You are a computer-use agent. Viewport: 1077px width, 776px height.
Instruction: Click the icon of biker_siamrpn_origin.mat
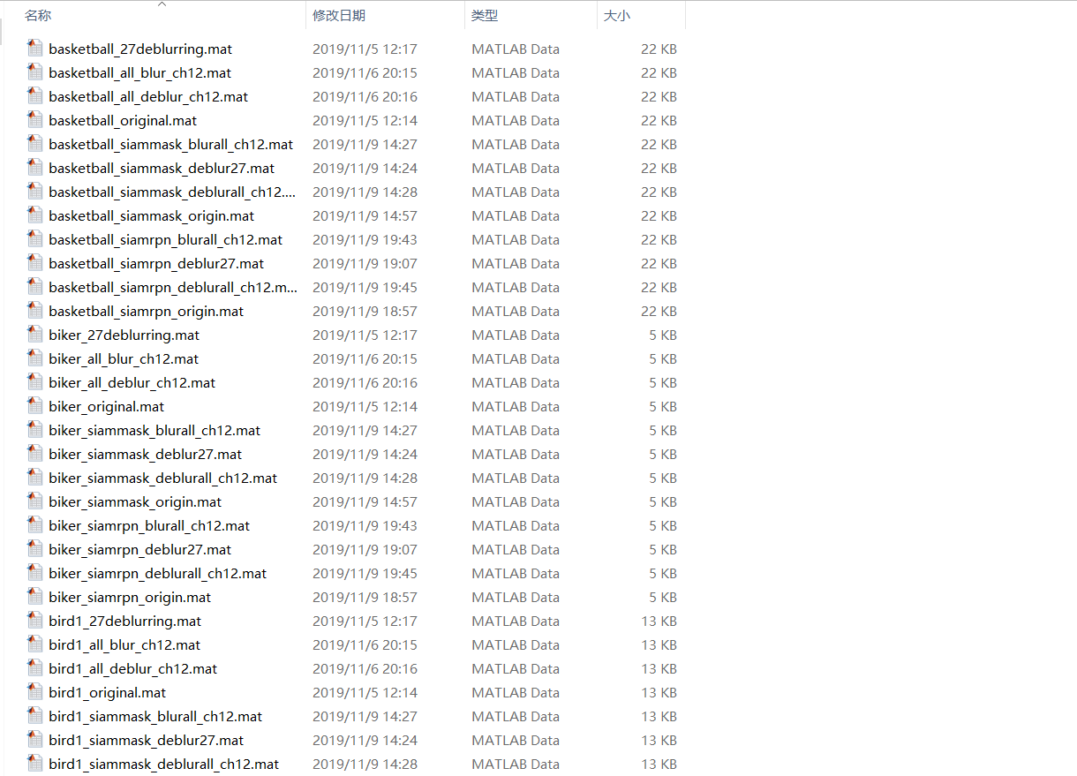point(34,597)
